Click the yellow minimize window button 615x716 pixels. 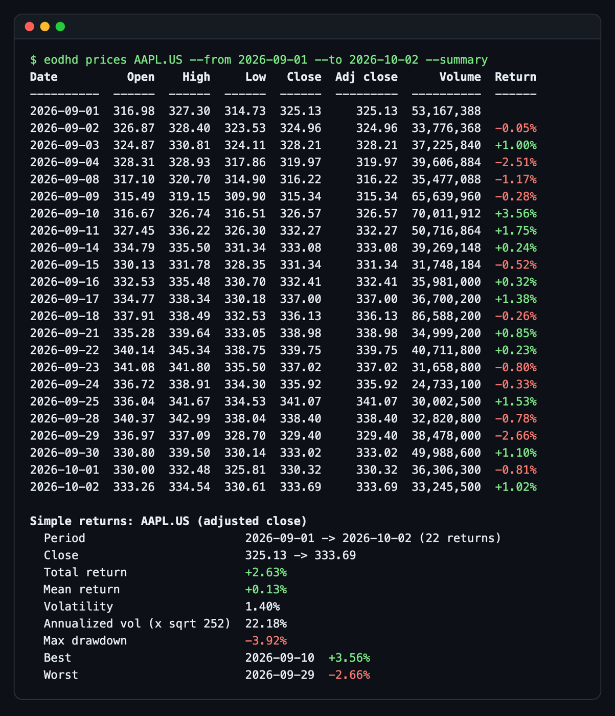[45, 27]
